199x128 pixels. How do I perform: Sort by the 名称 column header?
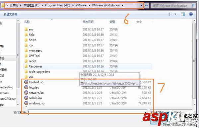pos(27,22)
